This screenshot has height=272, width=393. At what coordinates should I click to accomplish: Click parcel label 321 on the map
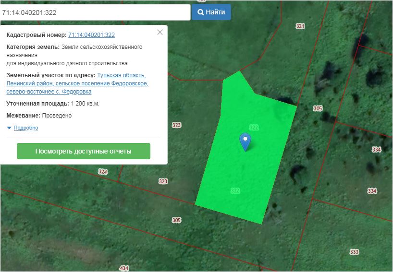coord(300,26)
